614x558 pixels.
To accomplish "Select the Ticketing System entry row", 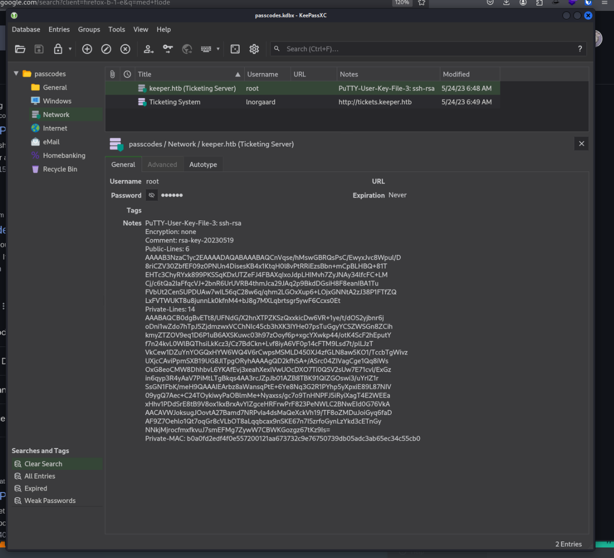I will click(x=175, y=102).
